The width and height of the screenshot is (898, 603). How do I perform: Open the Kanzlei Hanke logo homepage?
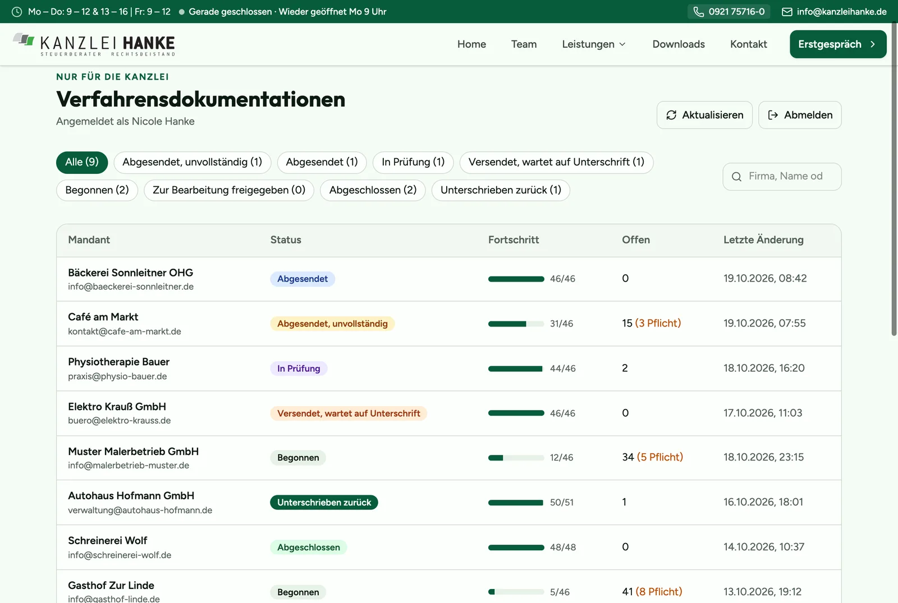click(94, 44)
